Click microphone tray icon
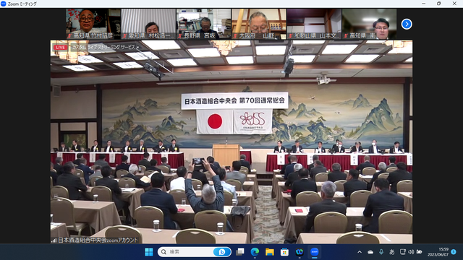Image resolution: width=463 pixels, height=260 pixels. click(381, 252)
